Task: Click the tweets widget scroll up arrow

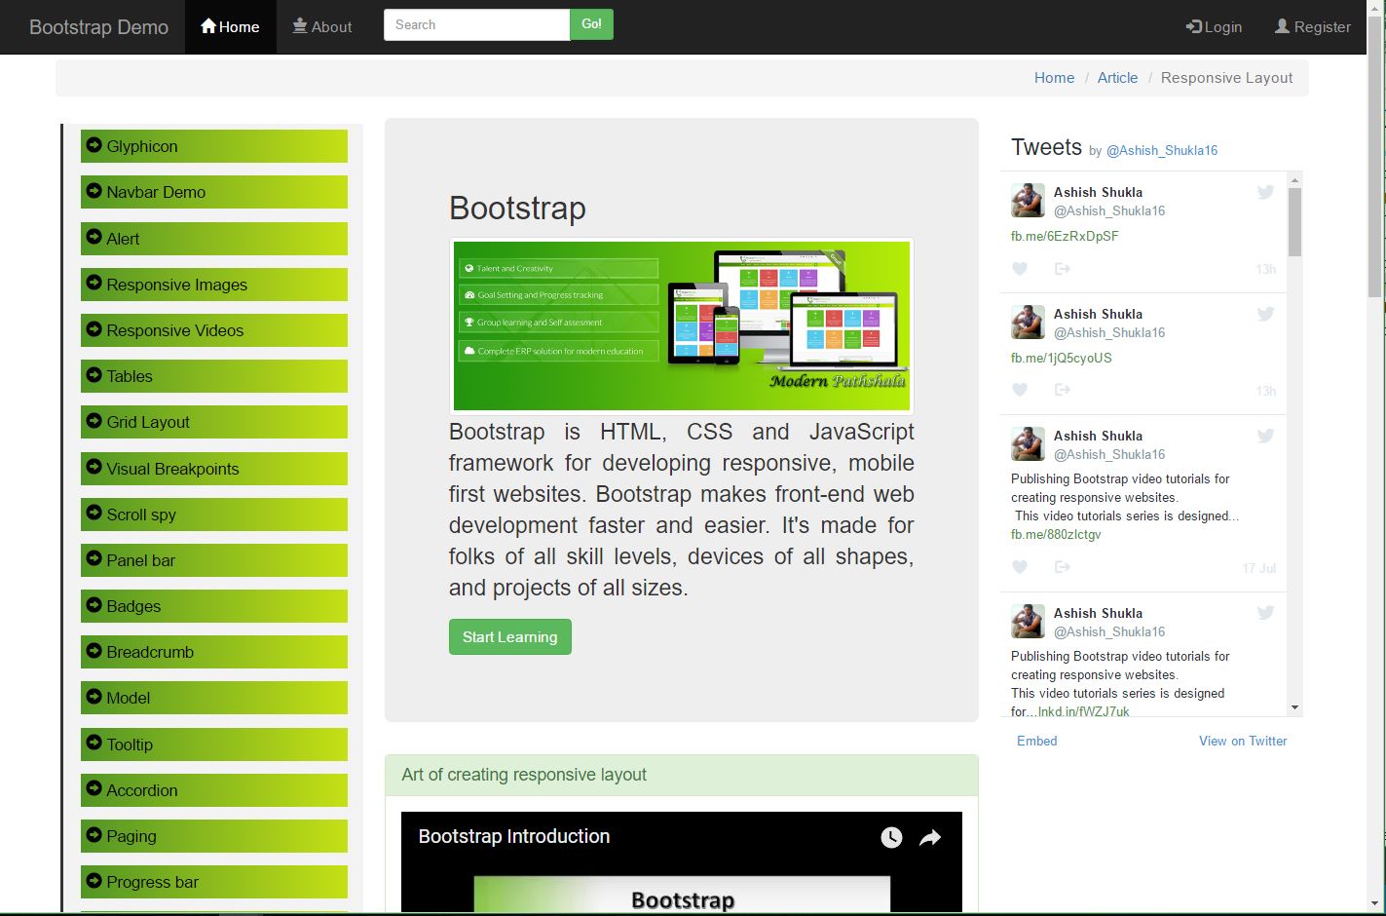Action: point(1294,180)
